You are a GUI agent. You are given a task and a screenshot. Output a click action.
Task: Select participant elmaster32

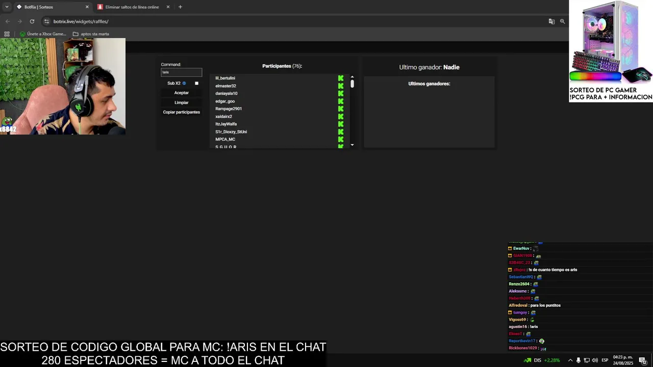pyautogui.click(x=225, y=86)
